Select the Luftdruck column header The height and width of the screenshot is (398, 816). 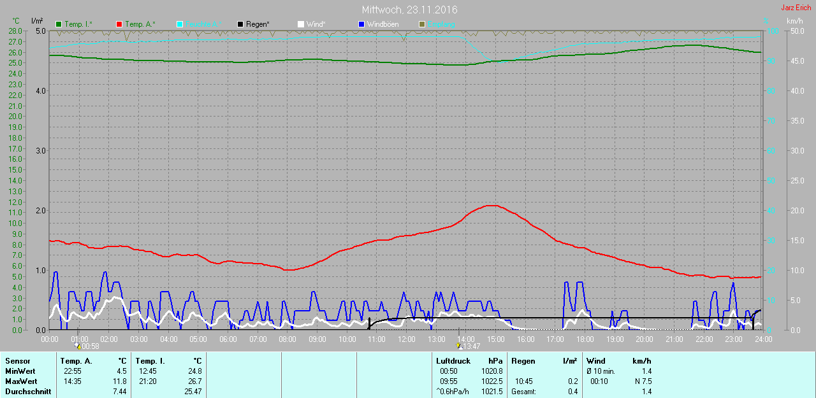pyautogui.click(x=453, y=361)
